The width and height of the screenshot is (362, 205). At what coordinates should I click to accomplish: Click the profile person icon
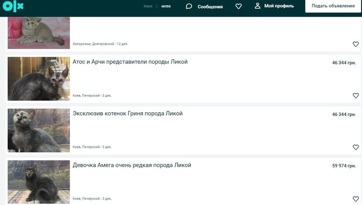pyautogui.click(x=257, y=6)
